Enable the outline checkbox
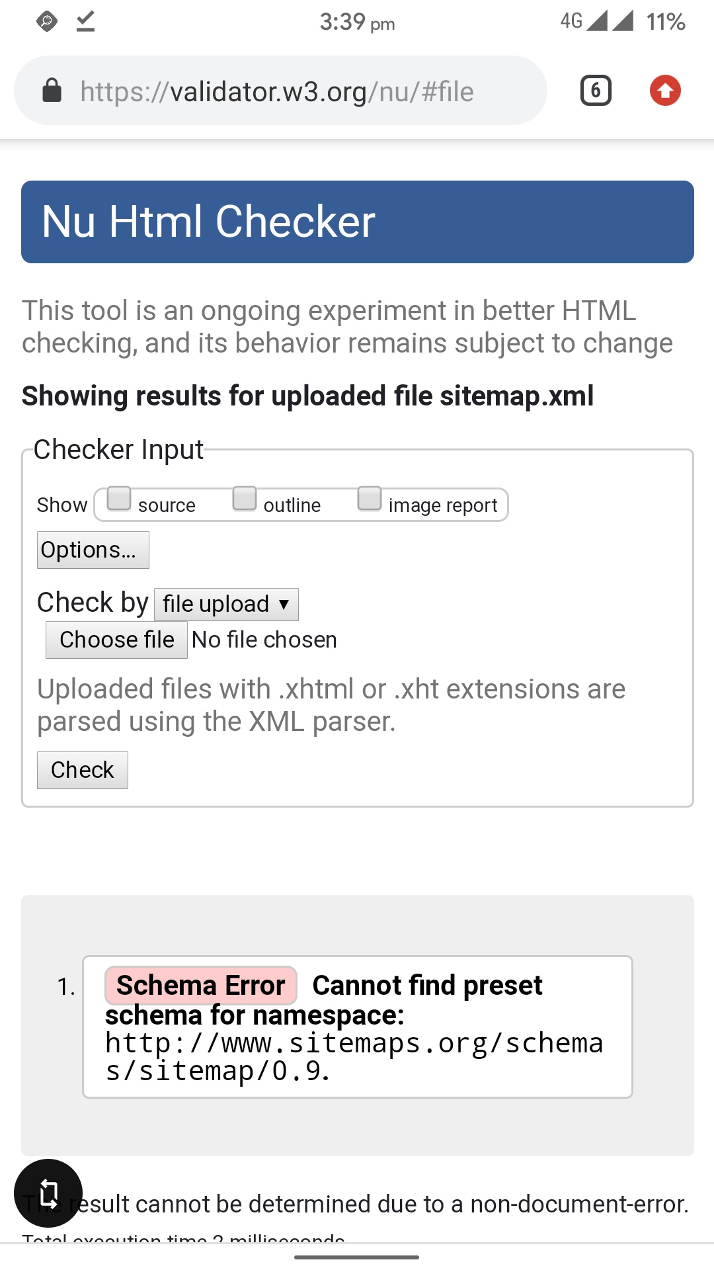714x1270 pixels. click(x=245, y=498)
